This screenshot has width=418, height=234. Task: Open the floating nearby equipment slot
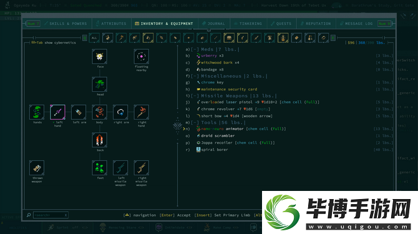point(141,57)
